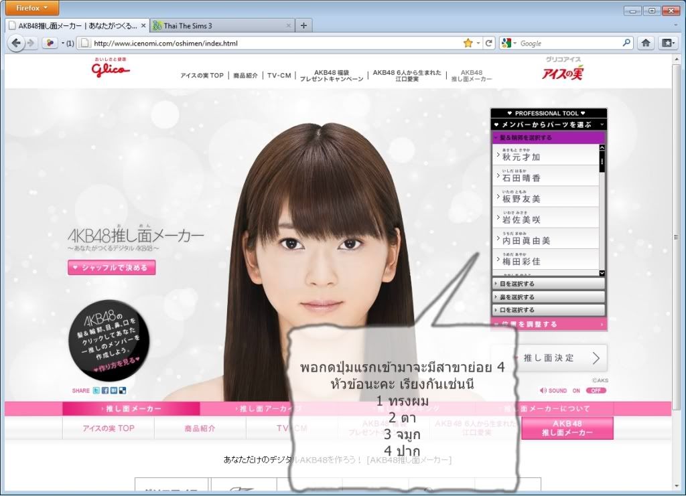This screenshot has height=496, width=686.
Task: Open AKB48 福袋 プレゼントキャンペーン in the top nav
Action: (x=332, y=76)
